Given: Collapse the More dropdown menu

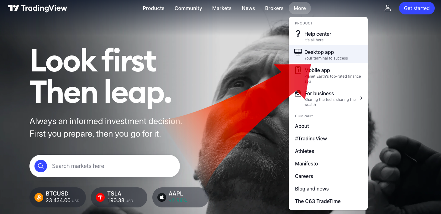Looking at the screenshot, I should [300, 8].
